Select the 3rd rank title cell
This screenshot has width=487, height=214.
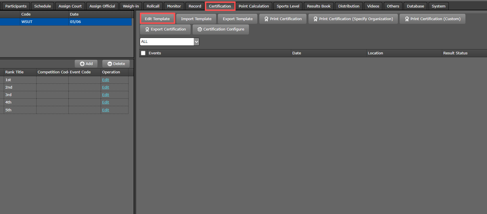point(20,95)
